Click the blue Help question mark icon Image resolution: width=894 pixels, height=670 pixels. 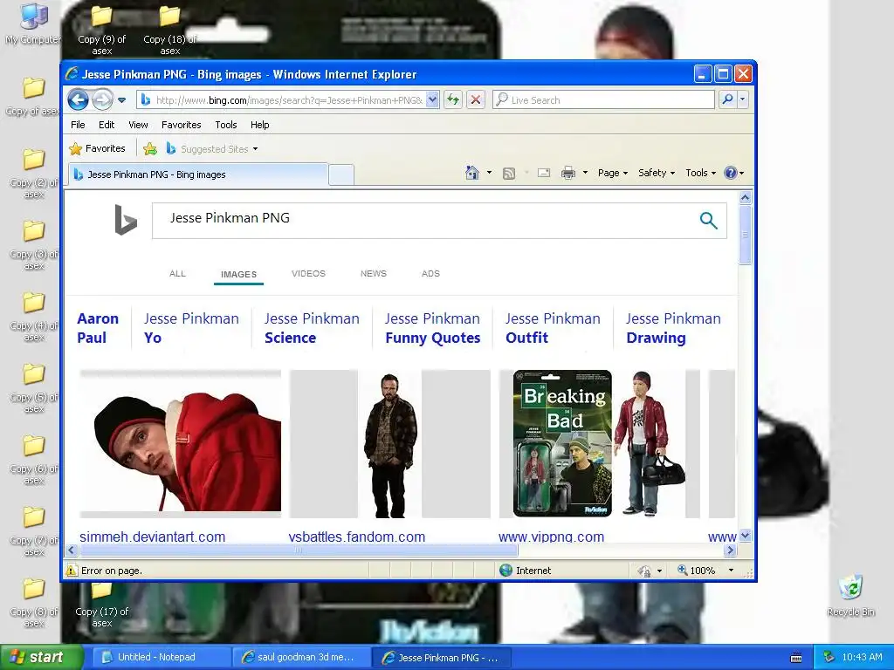pos(731,173)
